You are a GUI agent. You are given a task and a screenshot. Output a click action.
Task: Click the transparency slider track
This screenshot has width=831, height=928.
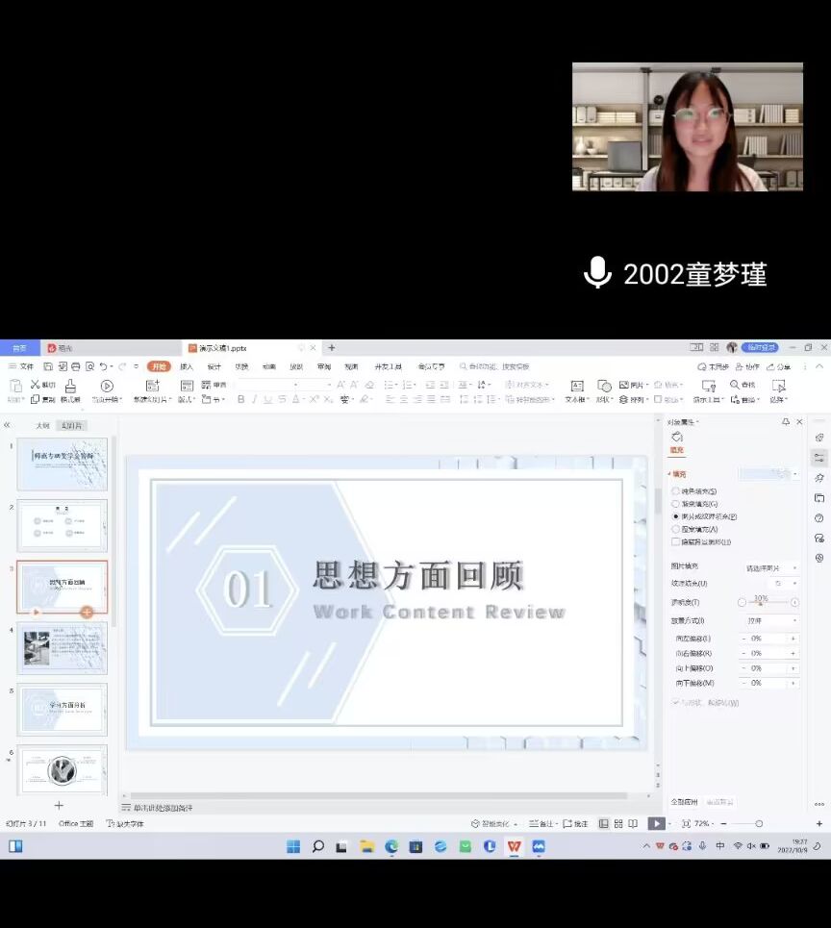pyautogui.click(x=769, y=602)
